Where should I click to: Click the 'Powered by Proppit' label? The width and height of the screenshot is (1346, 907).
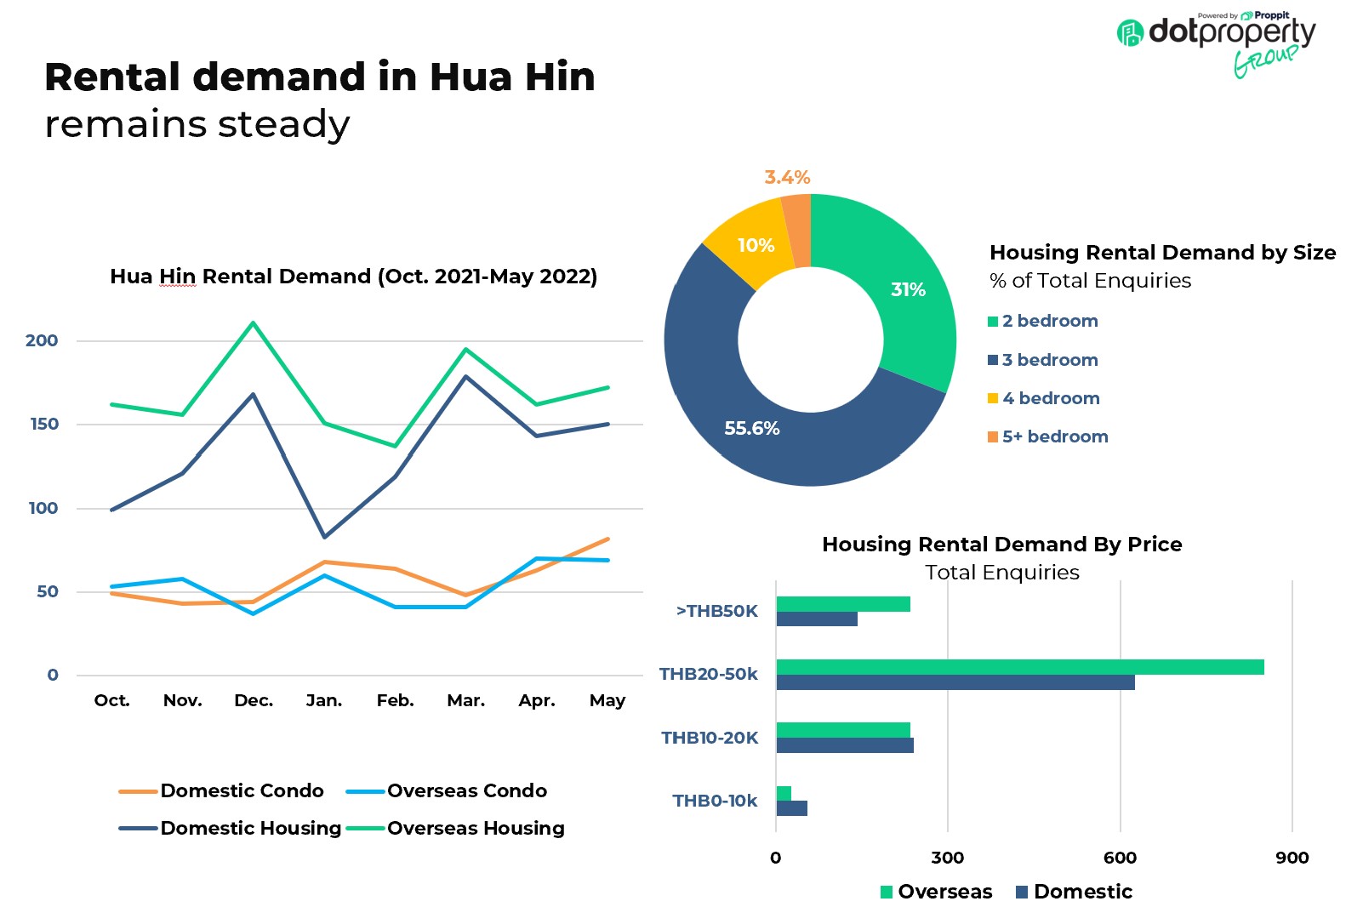tap(1243, 15)
